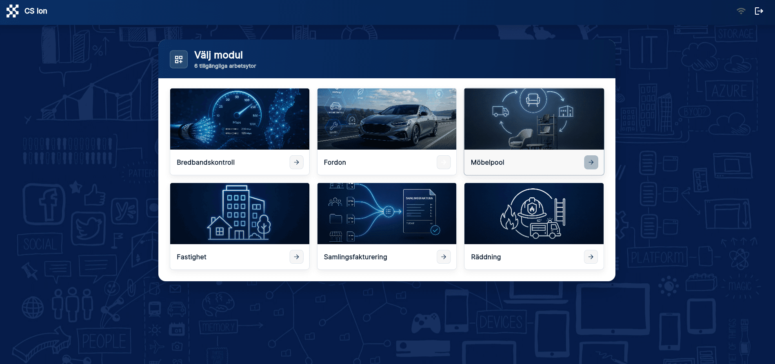775x364 pixels.
Task: Click the Samlingsfakturering invoice illustration
Action: click(387, 214)
